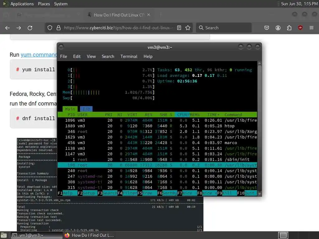
Task: Switch to vm3@vm3:~ taskbar window
Action: click(37, 235)
